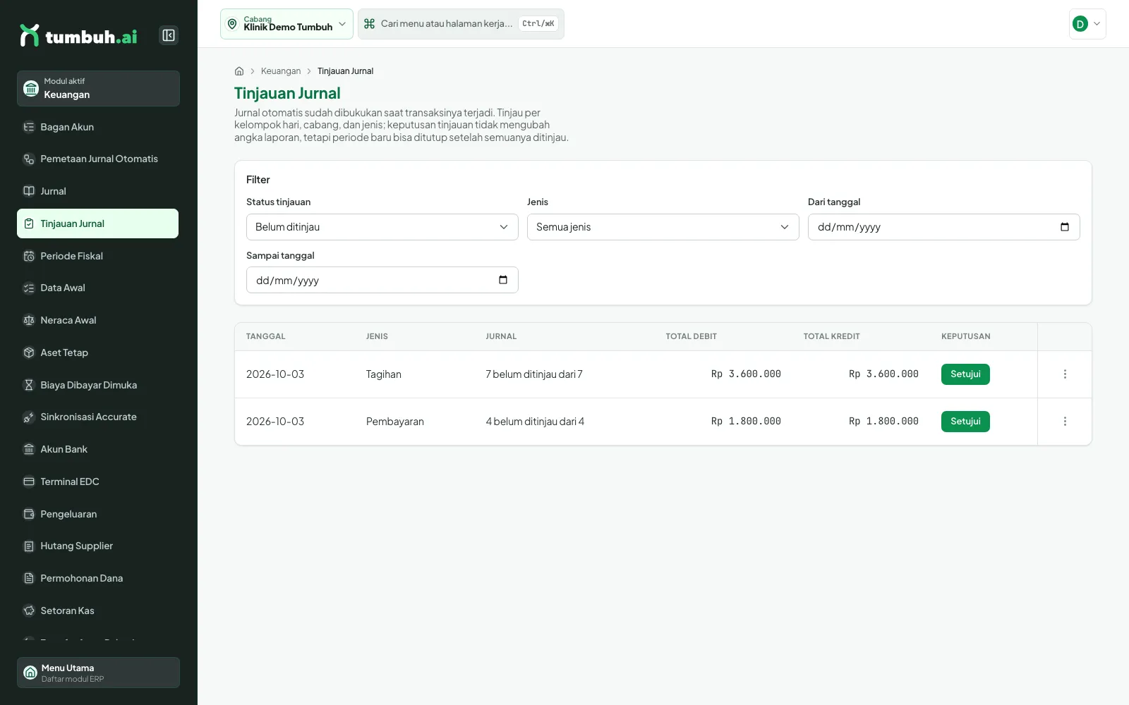Open the Pemetaan Jurnal Otomatis icon
Viewport: 1129px width, 705px height.
(29, 159)
